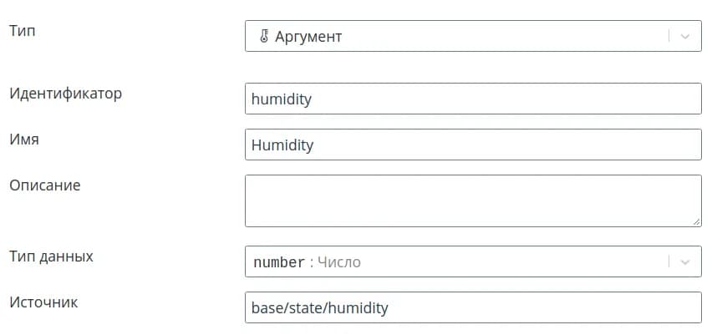Click inside the empty Описание textarea
The height and width of the screenshot is (335, 712).
(x=473, y=200)
